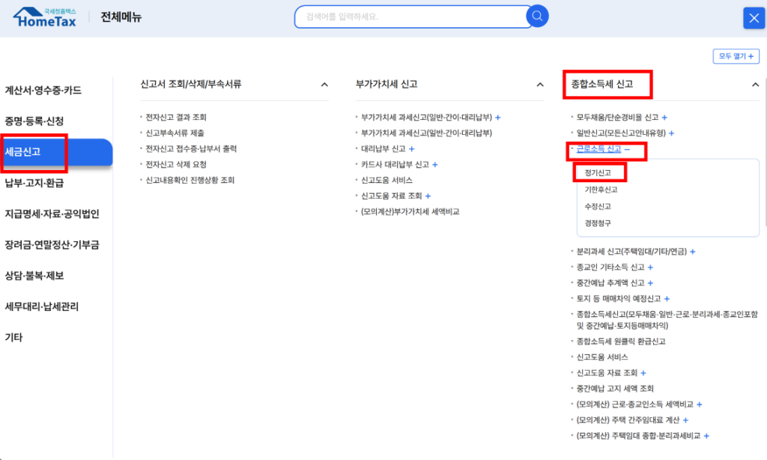Viewport: 767px width, 460px height.
Task: Expand plus icon beside 종교인 기타소득 신고
Action: click(x=650, y=267)
